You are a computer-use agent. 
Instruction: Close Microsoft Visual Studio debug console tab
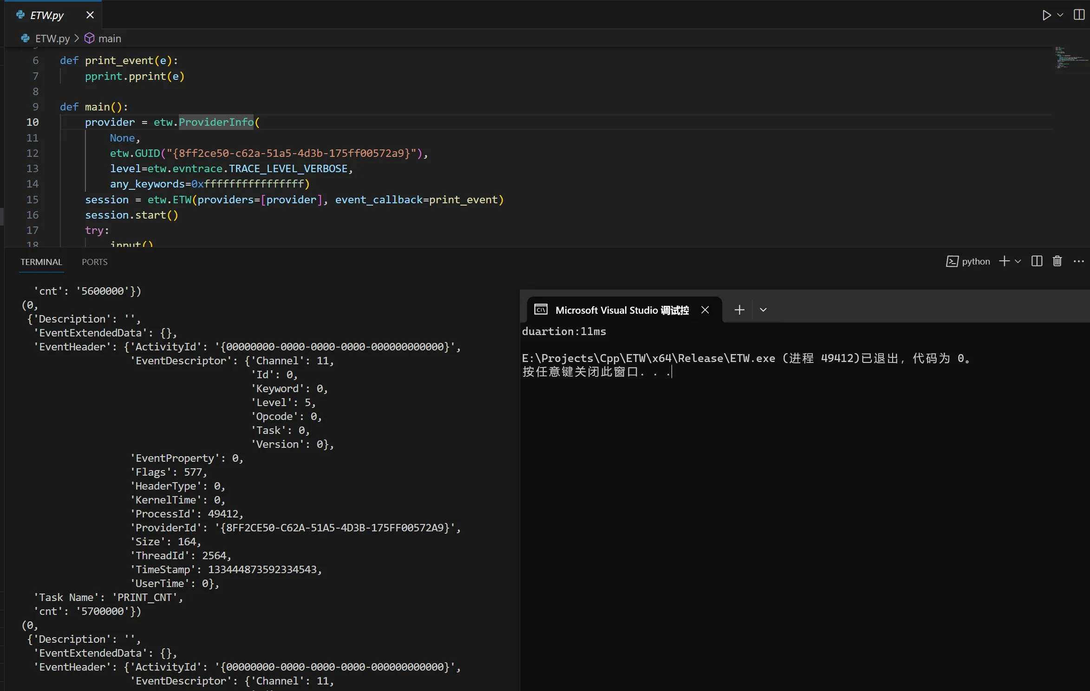(x=705, y=310)
